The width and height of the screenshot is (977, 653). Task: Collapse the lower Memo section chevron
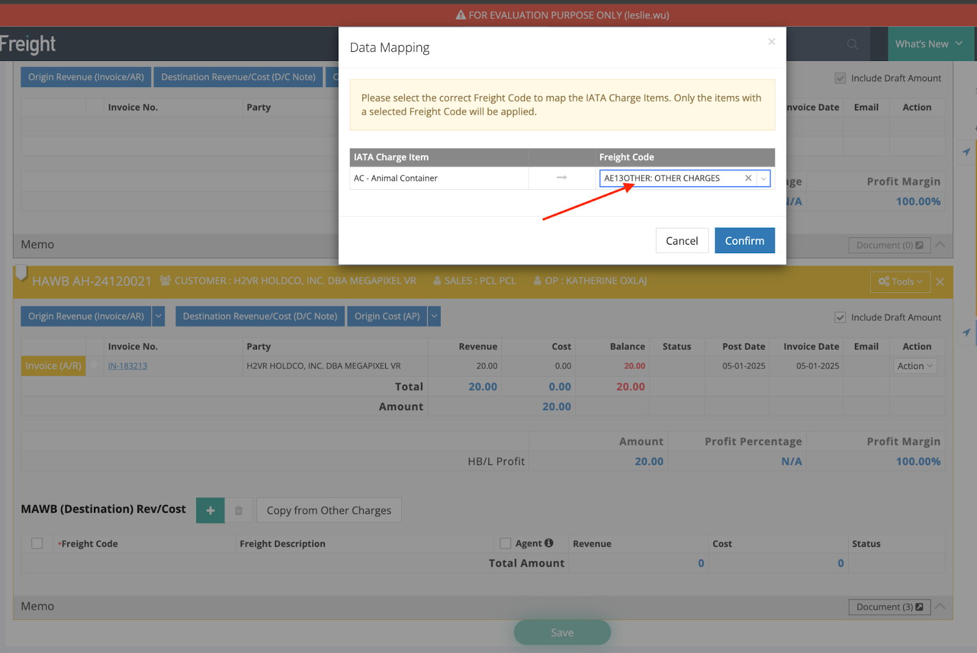pos(940,606)
